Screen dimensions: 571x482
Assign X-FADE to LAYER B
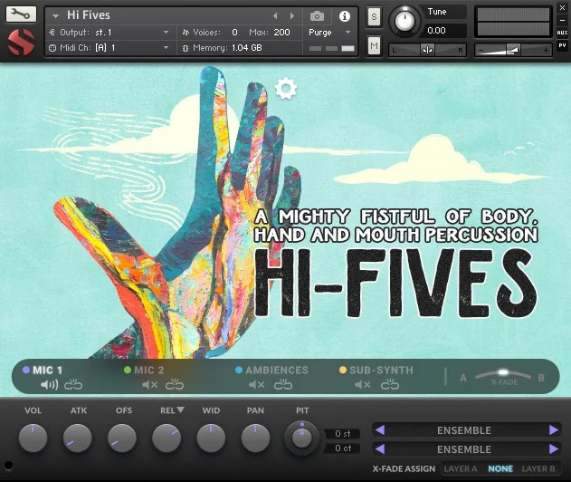pos(538,469)
